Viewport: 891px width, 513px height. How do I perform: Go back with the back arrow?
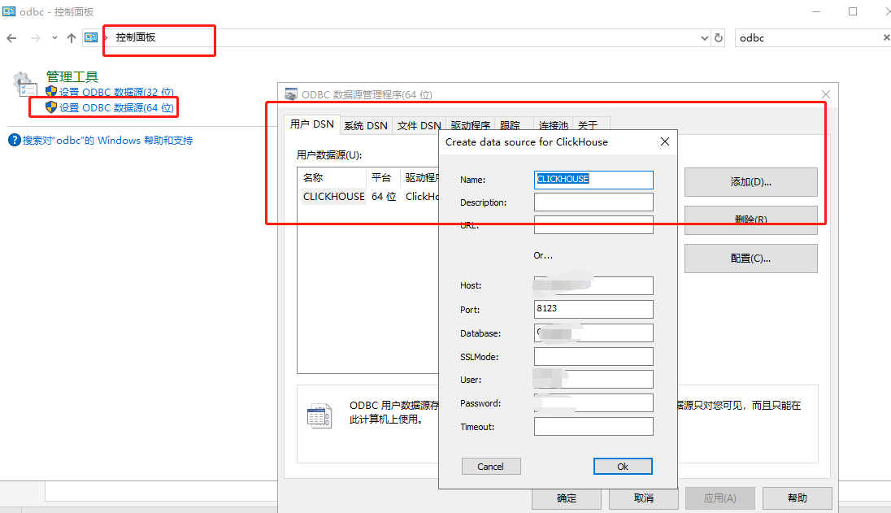(12, 38)
